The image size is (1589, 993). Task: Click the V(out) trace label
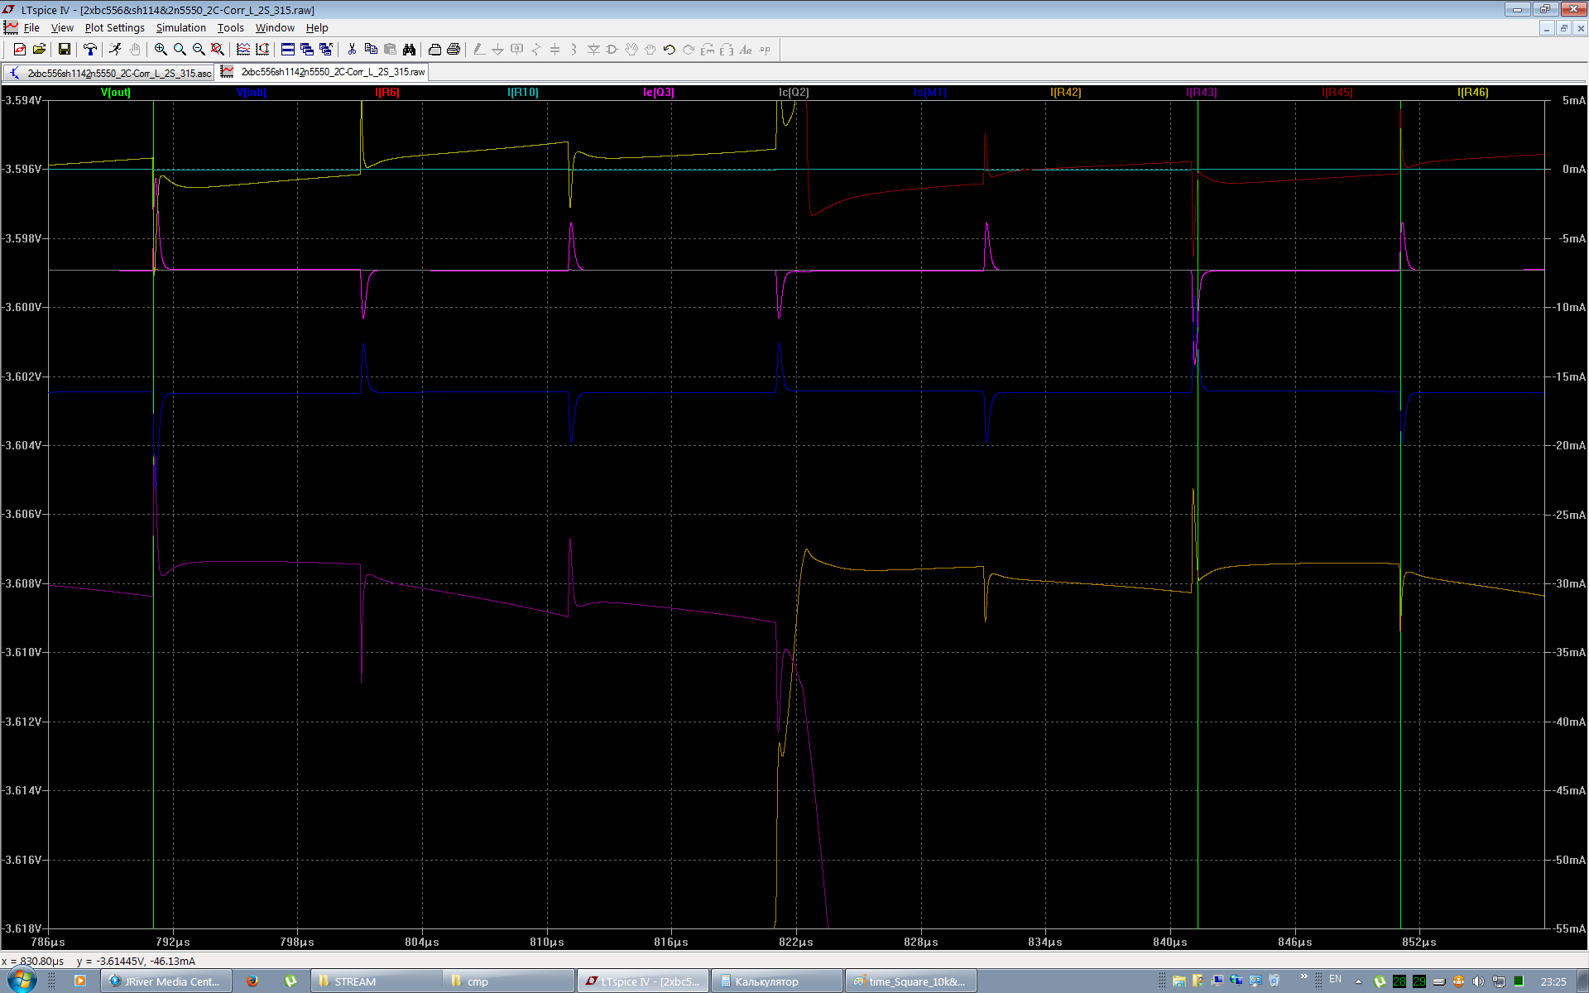coord(116,93)
